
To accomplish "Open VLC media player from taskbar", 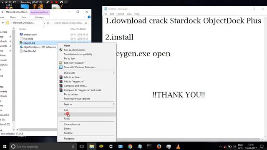I will (x=178, y=146).
